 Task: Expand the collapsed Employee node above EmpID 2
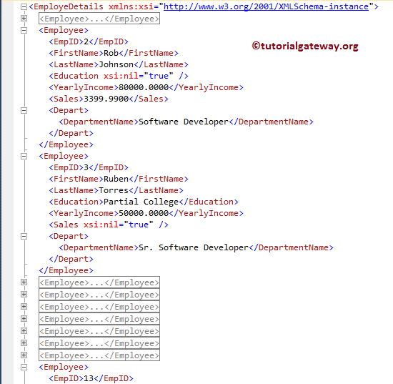point(24,19)
